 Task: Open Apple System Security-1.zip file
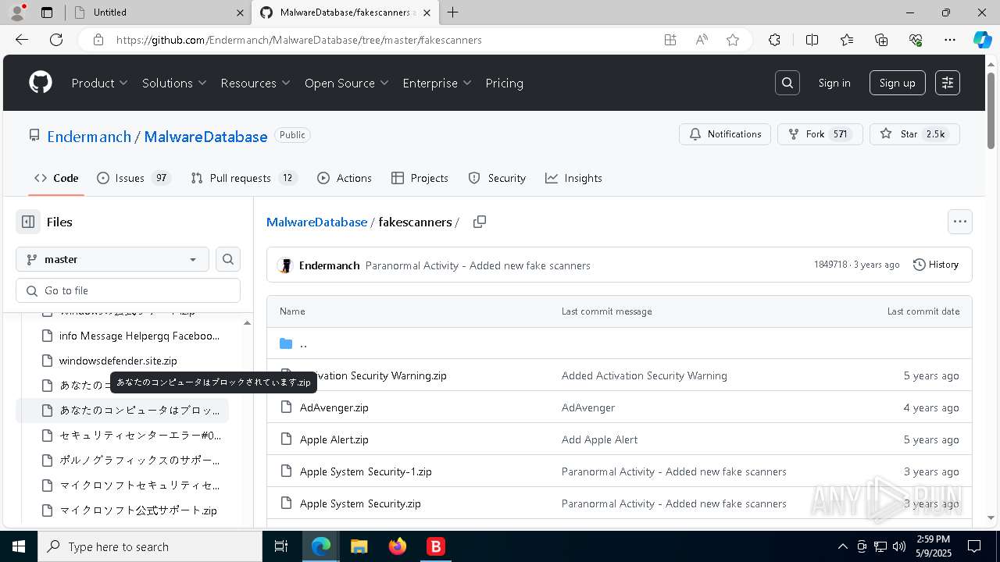point(366,471)
